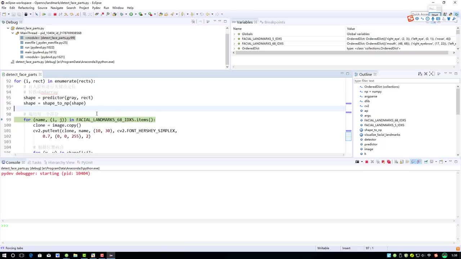Screen dimensions: 461x259
Task: Select predictor in the Outline
Action: tap(371, 144)
